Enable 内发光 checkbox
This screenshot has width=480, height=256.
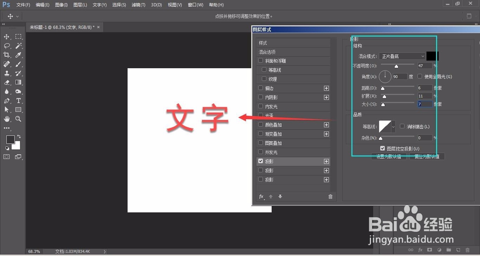pyautogui.click(x=261, y=106)
